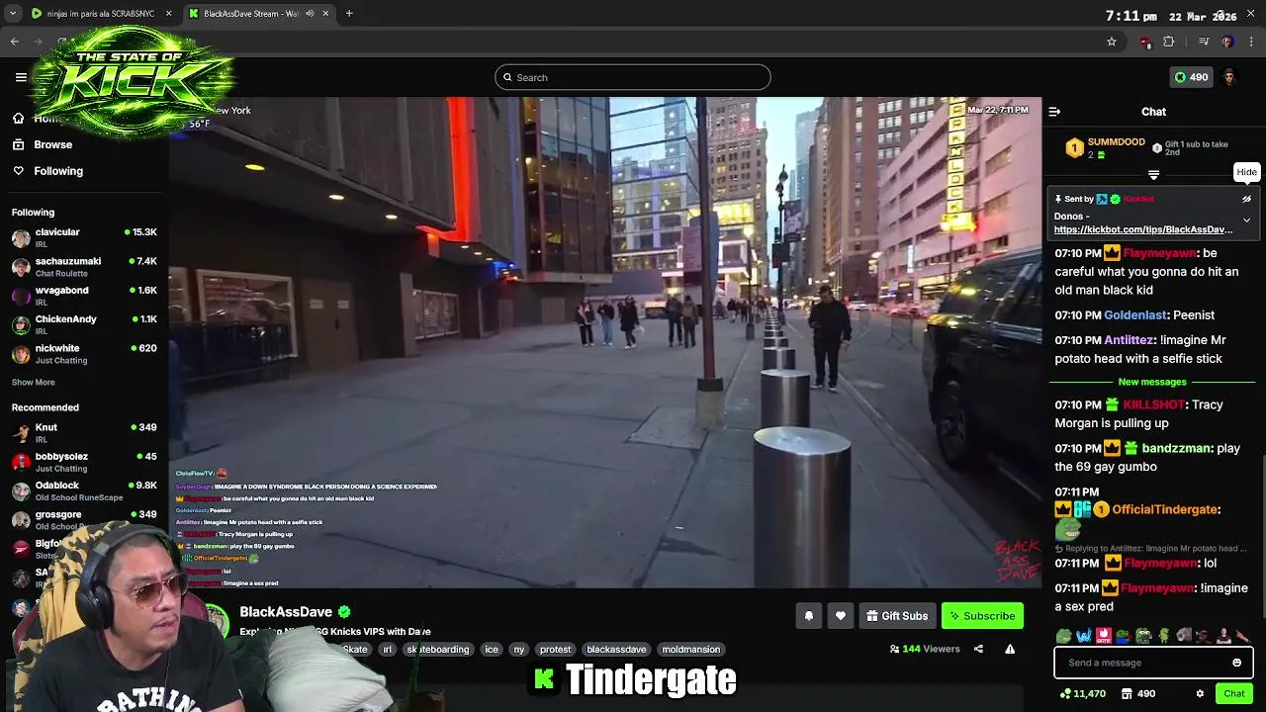Open the clavicular channel in Following
This screenshot has height=712, width=1266.
point(84,238)
